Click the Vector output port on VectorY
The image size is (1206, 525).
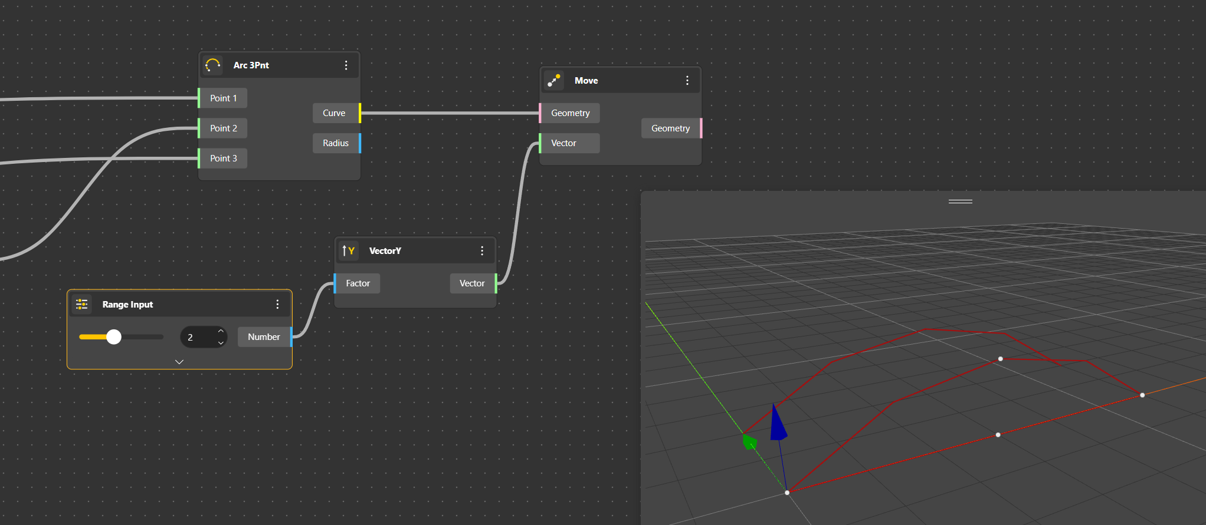click(473, 283)
